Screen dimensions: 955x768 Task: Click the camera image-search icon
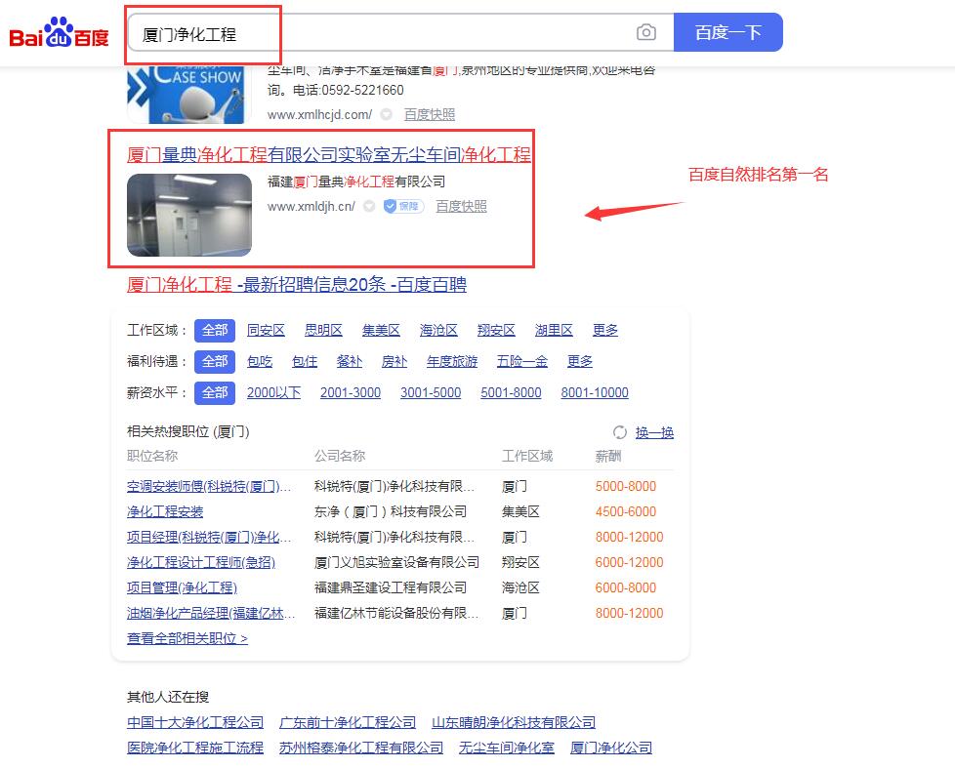646,33
